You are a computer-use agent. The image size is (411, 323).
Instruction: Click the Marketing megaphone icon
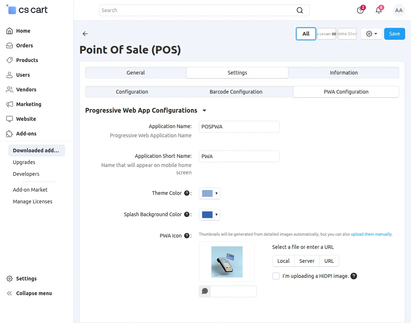click(x=10, y=104)
